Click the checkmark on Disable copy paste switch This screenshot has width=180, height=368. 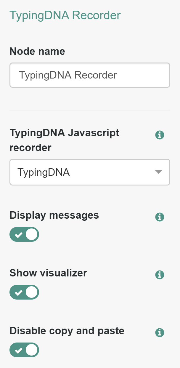pos(19,350)
